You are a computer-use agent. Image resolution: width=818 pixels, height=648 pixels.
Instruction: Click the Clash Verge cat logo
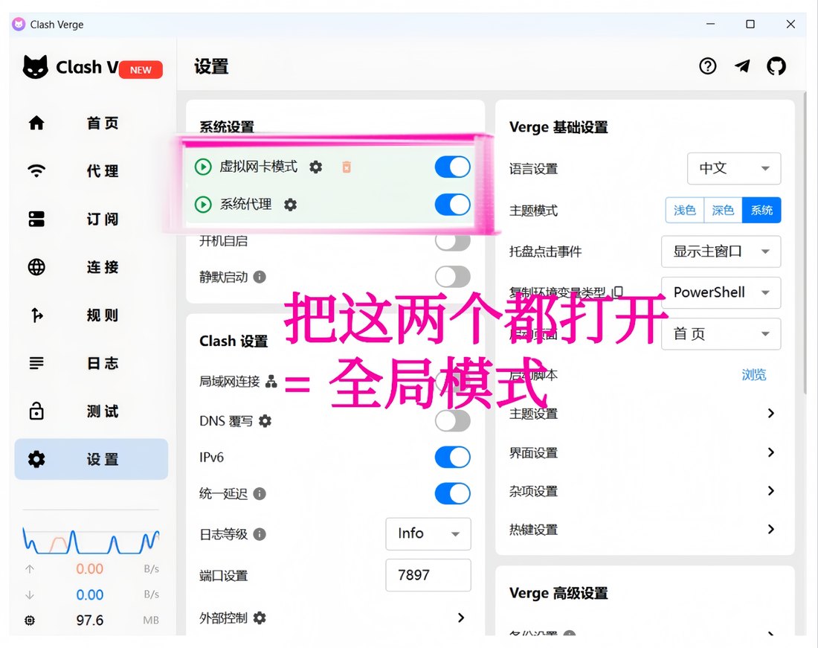[36, 67]
